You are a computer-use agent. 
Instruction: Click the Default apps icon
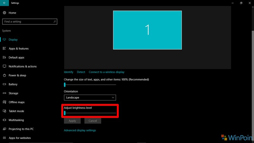(4, 57)
